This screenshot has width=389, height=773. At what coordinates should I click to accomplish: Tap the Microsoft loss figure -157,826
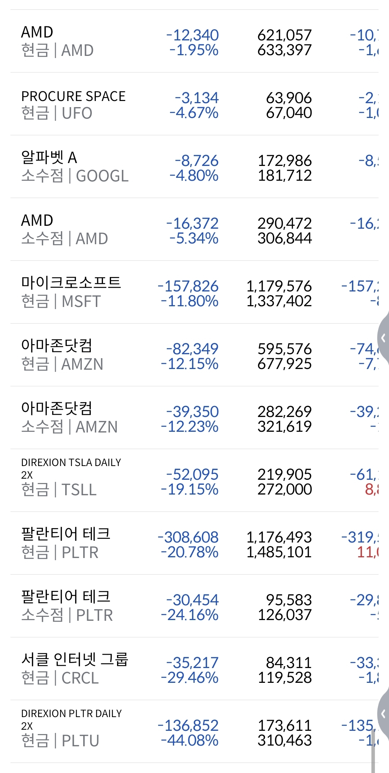[x=188, y=286]
